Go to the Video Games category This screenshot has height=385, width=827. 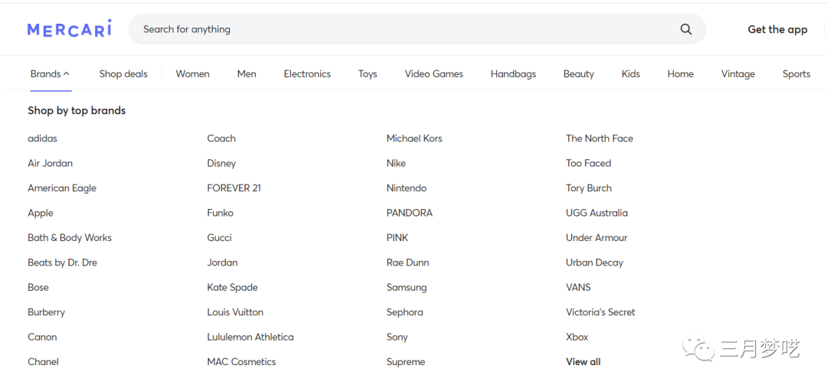pyautogui.click(x=433, y=74)
